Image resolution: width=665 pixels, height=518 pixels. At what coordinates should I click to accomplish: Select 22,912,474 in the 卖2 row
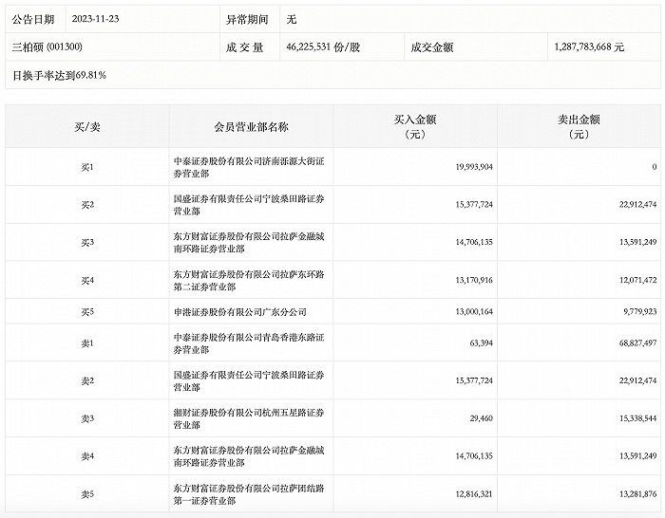[x=637, y=380]
